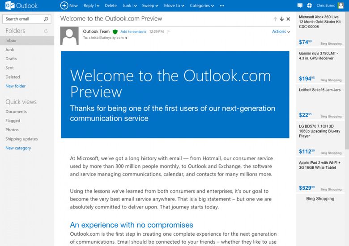Open the Actions dropdown in the message

point(281,32)
